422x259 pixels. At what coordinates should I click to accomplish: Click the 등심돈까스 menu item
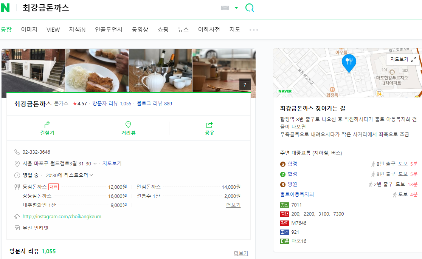click(x=34, y=187)
